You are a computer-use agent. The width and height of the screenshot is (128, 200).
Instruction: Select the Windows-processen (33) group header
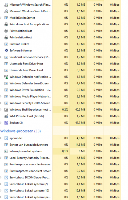[x=21, y=131]
